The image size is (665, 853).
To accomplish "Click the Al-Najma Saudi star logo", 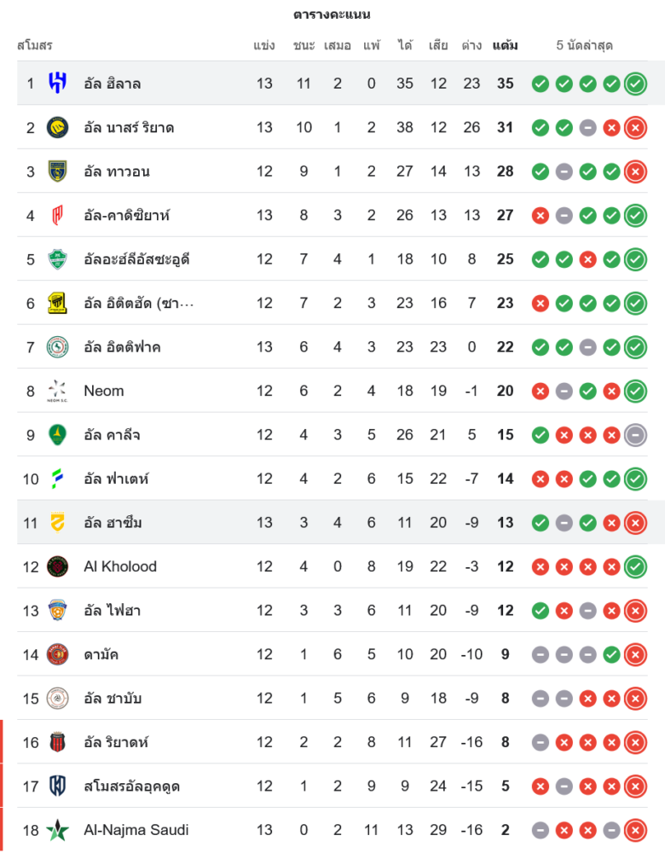I will (57, 830).
